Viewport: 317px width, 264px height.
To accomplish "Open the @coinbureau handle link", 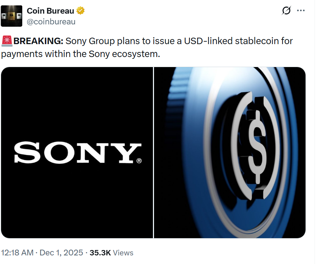I will pyautogui.click(x=51, y=22).
